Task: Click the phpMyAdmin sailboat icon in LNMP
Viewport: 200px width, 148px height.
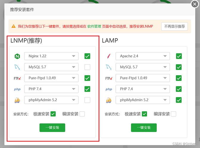Action: (17, 100)
